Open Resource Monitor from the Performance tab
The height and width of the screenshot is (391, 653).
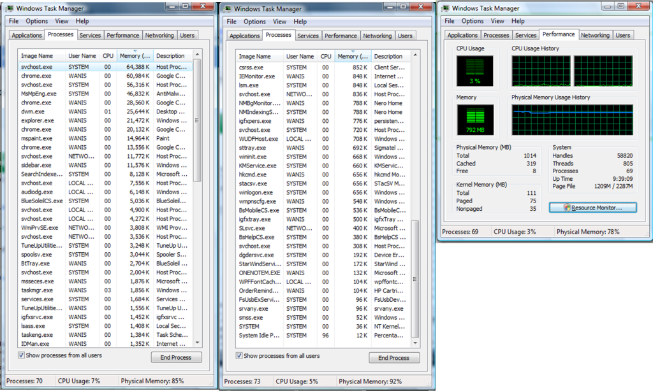click(592, 208)
